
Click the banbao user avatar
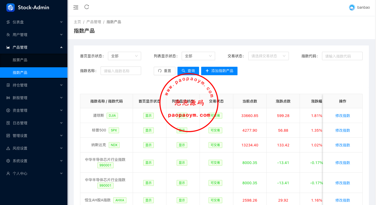coord(352,7)
